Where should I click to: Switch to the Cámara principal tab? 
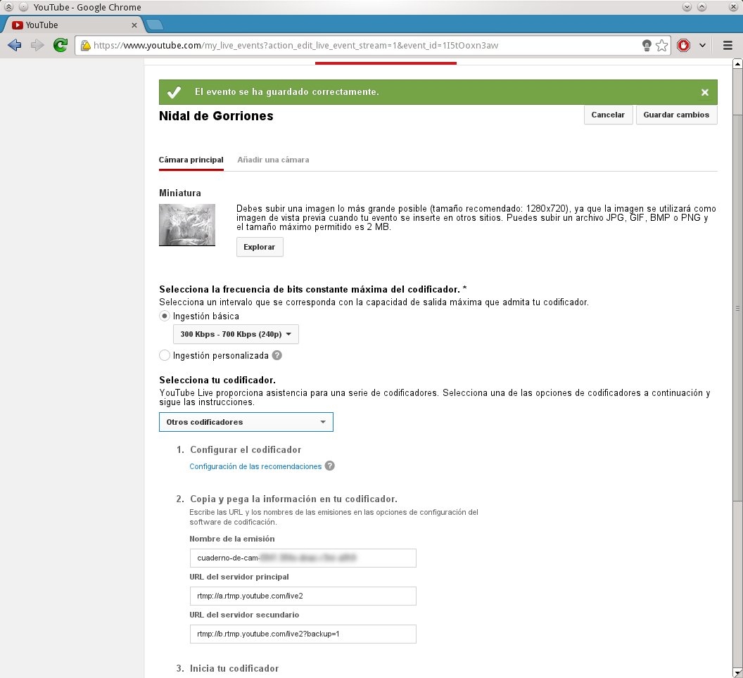(191, 160)
